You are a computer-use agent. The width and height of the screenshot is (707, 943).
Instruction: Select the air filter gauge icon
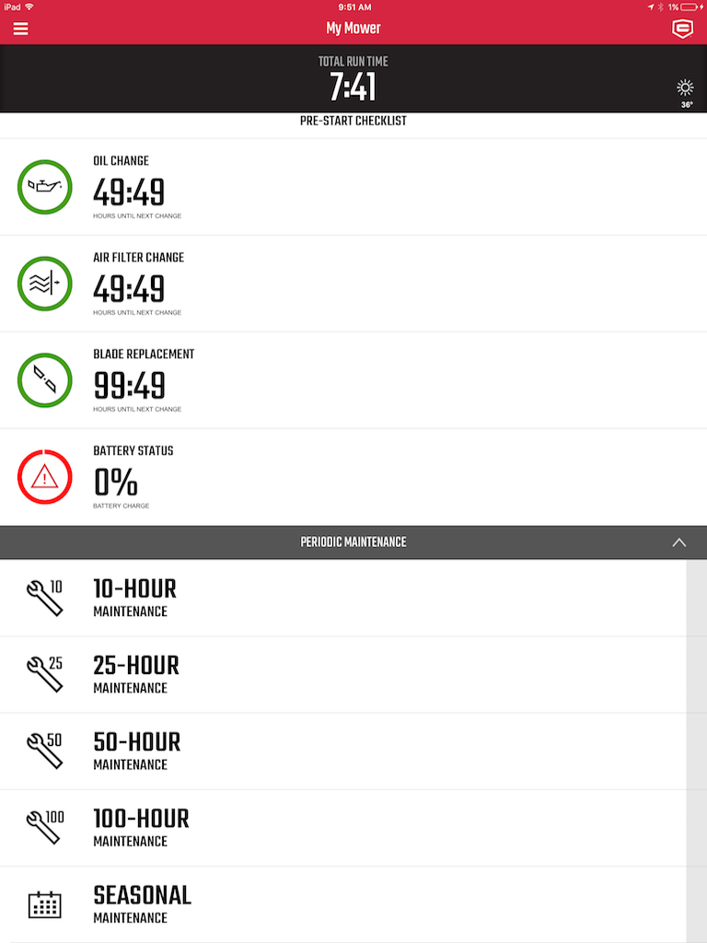pos(44,284)
